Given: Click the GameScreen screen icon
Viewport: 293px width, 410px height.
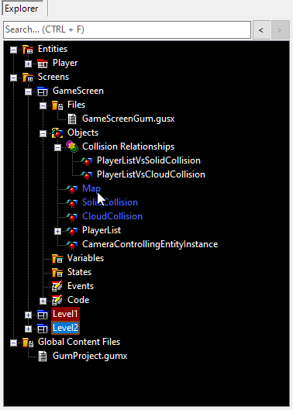Looking at the screenshot, I should (43, 91).
